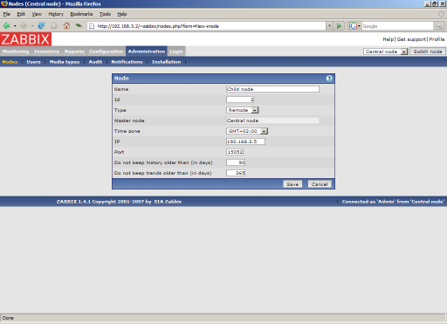Open the Profile link
Image resolution: width=447 pixels, height=324 pixels.
pyautogui.click(x=437, y=39)
